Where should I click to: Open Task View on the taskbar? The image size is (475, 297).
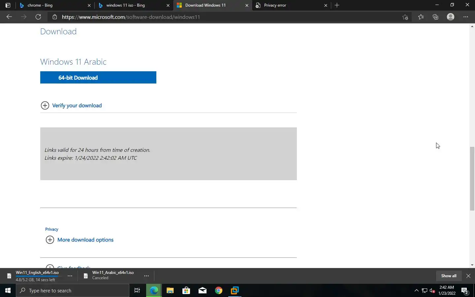click(x=137, y=290)
